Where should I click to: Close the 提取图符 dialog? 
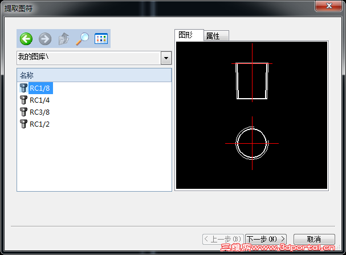[329, 6]
